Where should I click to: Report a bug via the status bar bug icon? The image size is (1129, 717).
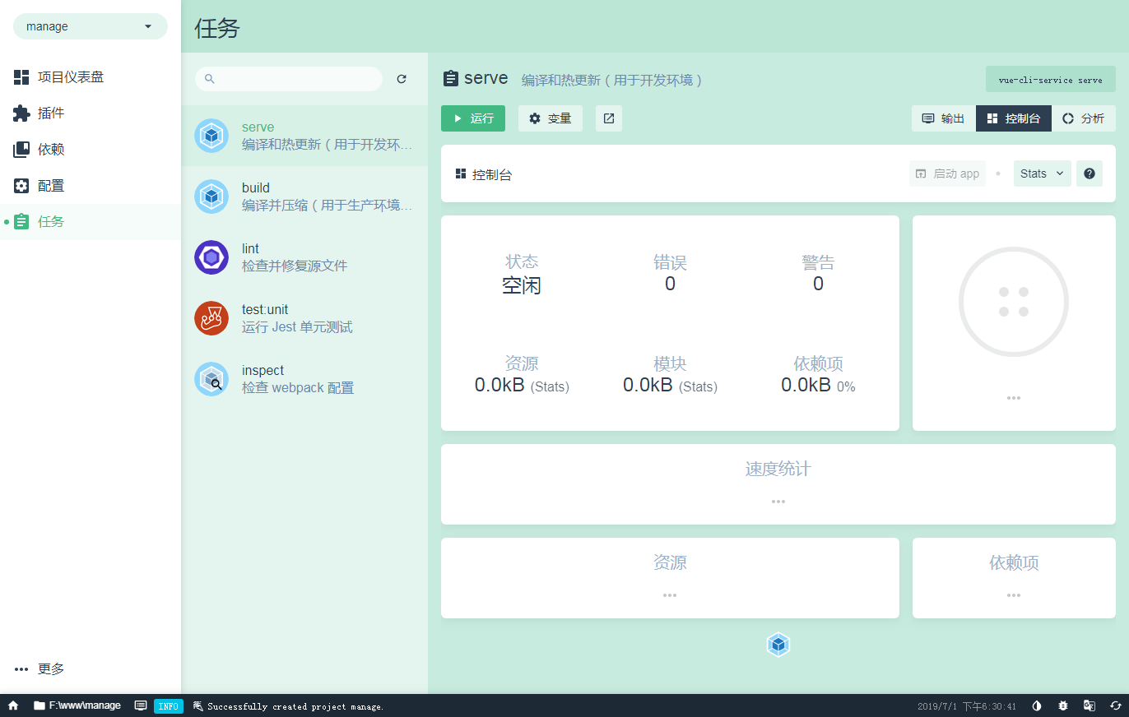coord(1064,705)
